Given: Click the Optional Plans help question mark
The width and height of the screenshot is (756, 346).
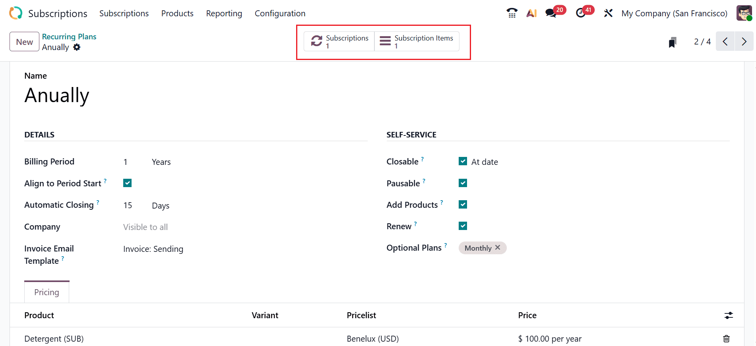Looking at the screenshot, I should 446,245.
